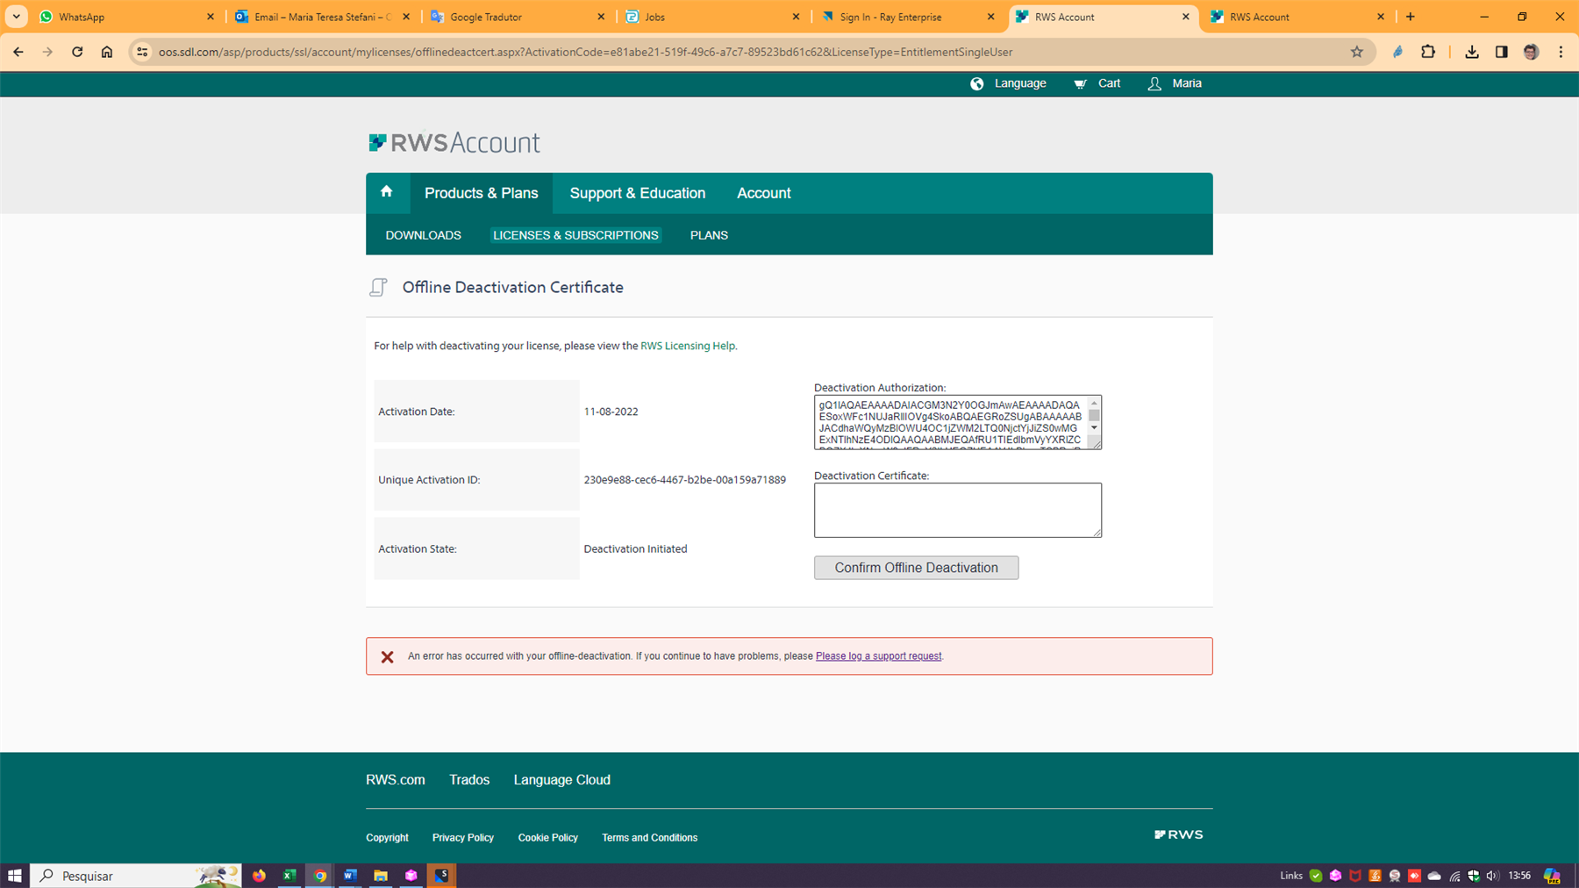Click Please log a support request link

878,656
